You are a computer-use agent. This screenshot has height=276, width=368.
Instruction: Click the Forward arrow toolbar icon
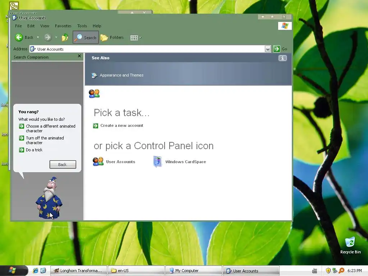coord(48,37)
